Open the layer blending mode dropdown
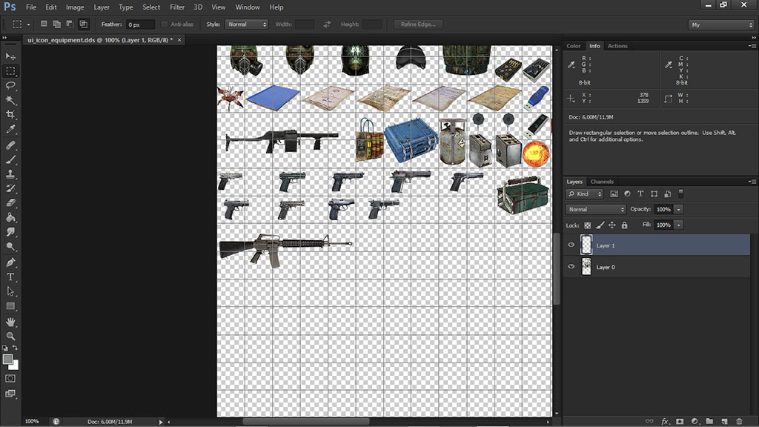This screenshot has height=427, width=759. tap(595, 209)
